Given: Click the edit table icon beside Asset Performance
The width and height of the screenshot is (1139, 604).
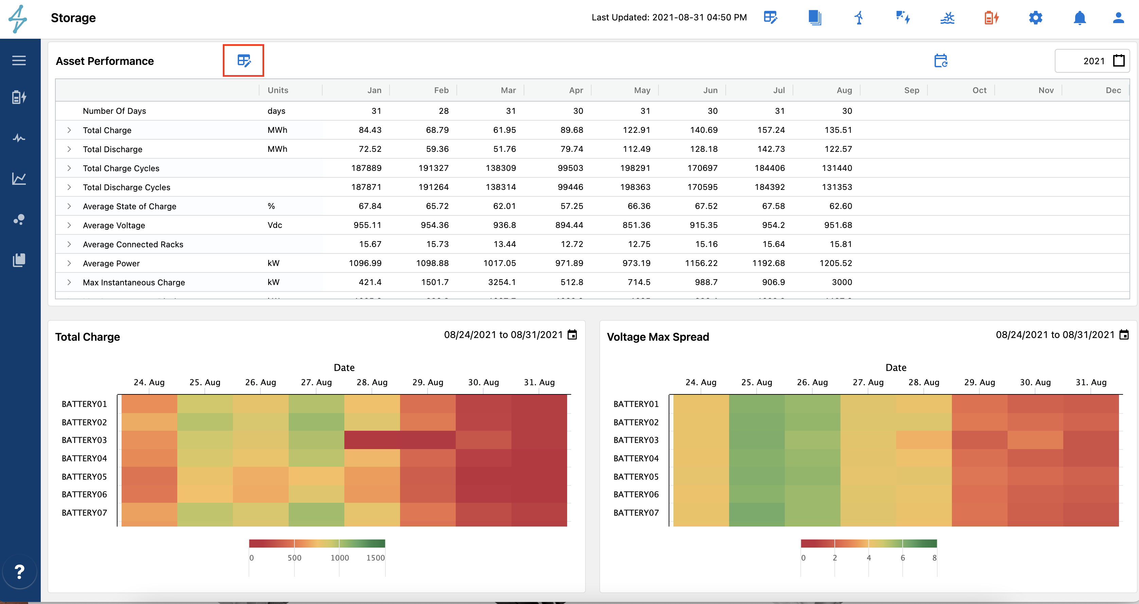Looking at the screenshot, I should point(243,60).
